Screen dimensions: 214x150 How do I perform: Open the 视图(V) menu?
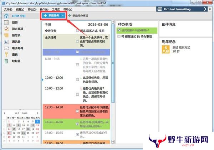pos(20,9)
